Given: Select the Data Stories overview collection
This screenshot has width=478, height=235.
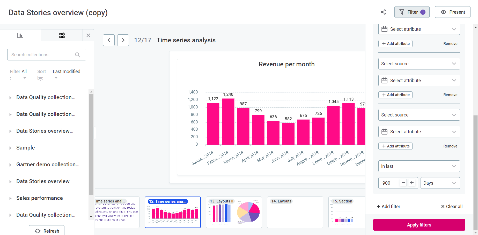Looking at the screenshot, I should tap(43, 181).
